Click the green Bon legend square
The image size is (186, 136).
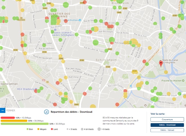(x=28, y=129)
